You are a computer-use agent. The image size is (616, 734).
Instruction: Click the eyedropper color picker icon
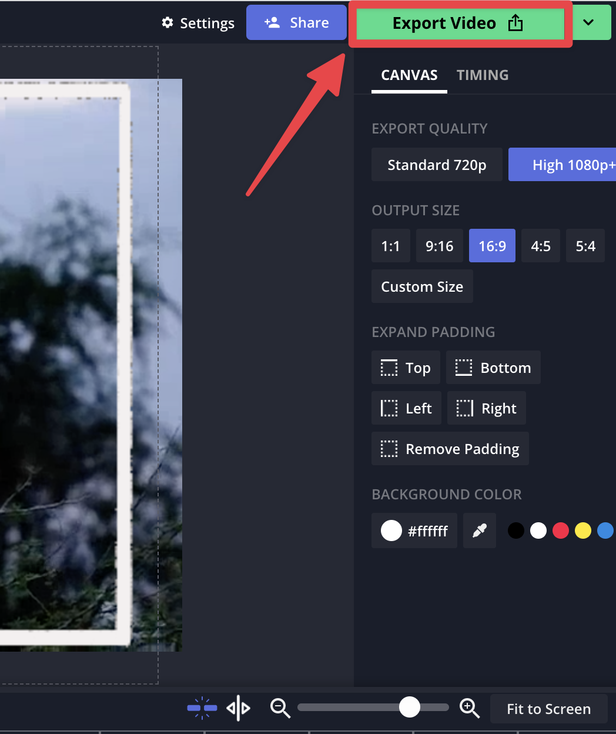pyautogui.click(x=480, y=531)
